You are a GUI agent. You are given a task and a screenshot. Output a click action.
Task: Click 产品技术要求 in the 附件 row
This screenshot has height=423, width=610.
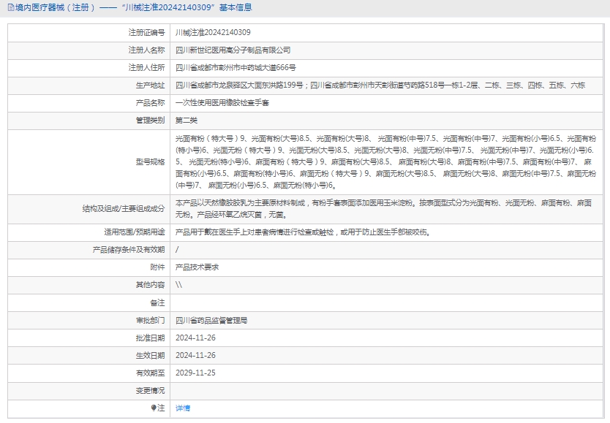point(197,267)
